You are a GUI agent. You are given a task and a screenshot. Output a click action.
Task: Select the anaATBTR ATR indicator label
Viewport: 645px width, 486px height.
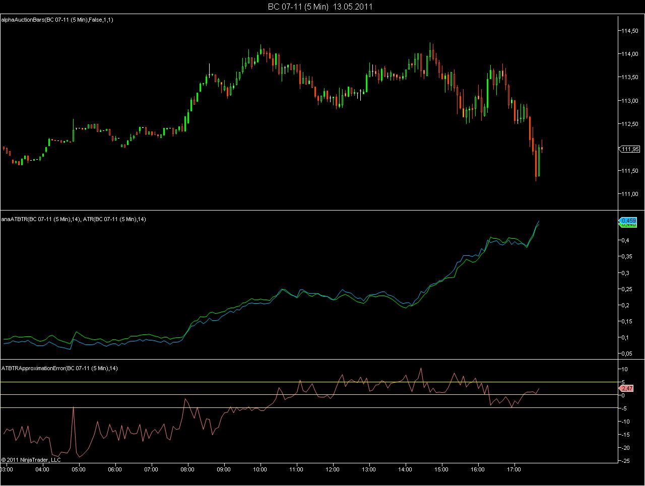click(74, 219)
